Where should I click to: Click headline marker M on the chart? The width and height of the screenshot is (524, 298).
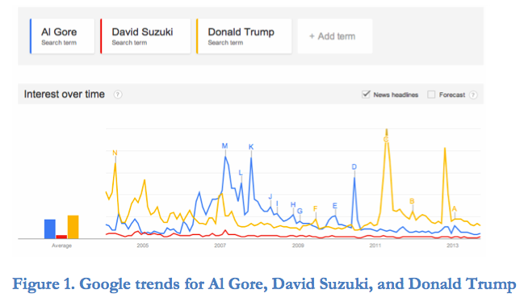224,146
